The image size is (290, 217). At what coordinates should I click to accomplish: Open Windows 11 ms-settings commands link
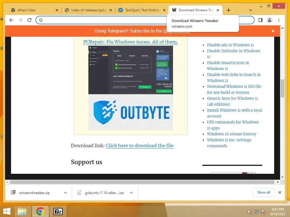229,143
